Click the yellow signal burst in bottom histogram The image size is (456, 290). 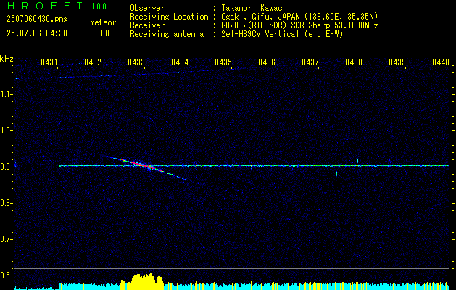[x=142, y=281]
